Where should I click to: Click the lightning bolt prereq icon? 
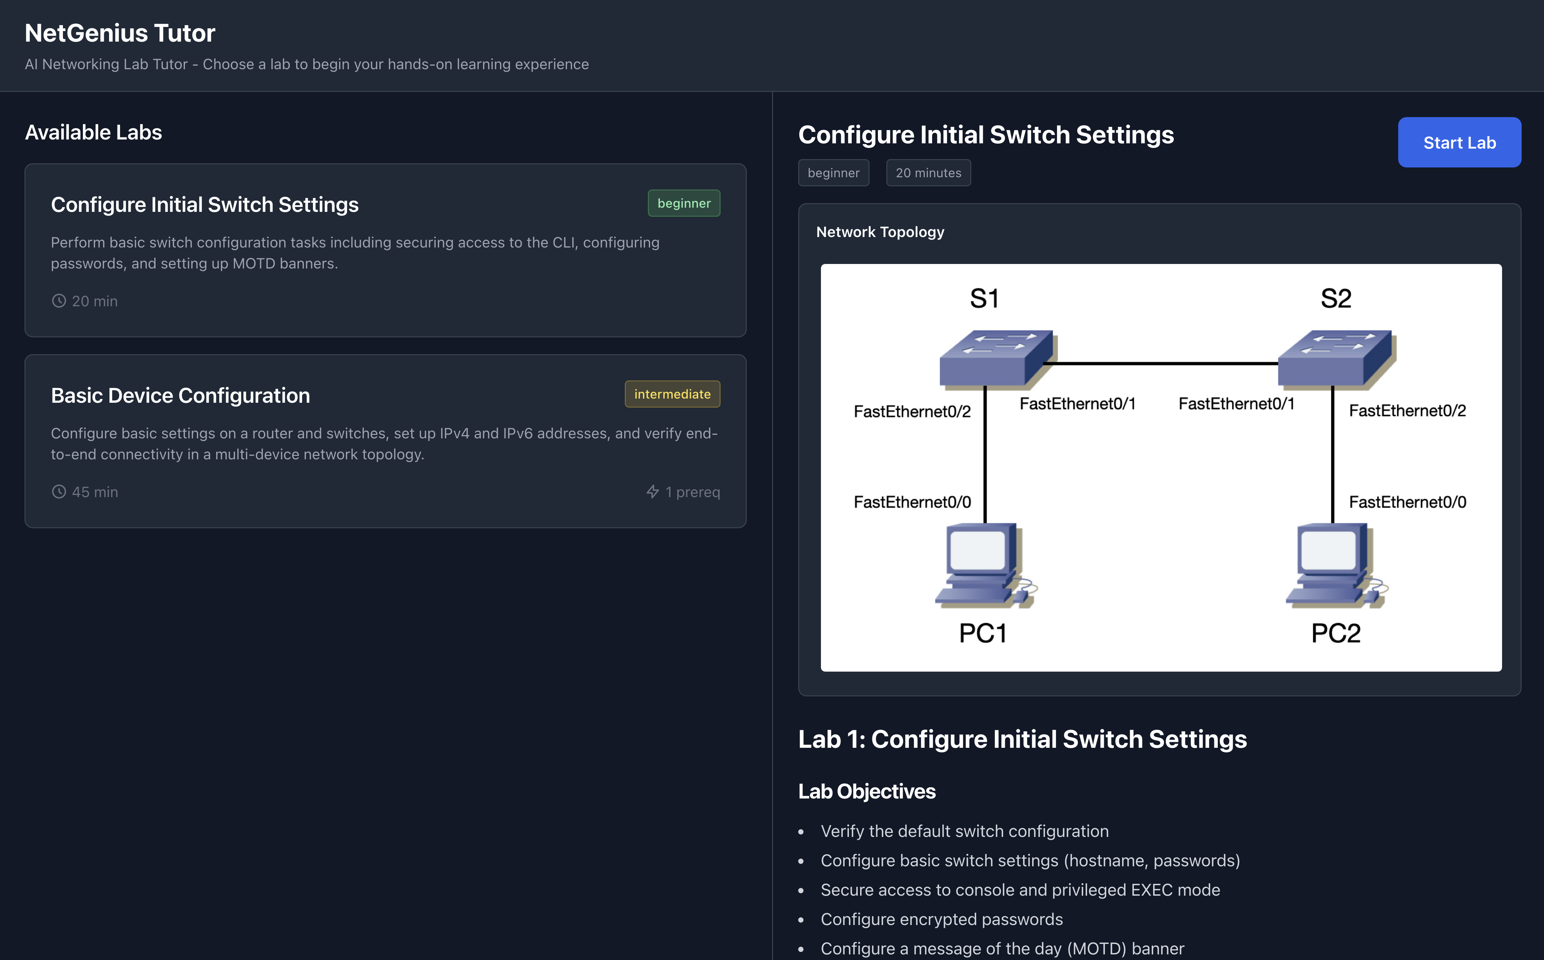pyautogui.click(x=652, y=492)
